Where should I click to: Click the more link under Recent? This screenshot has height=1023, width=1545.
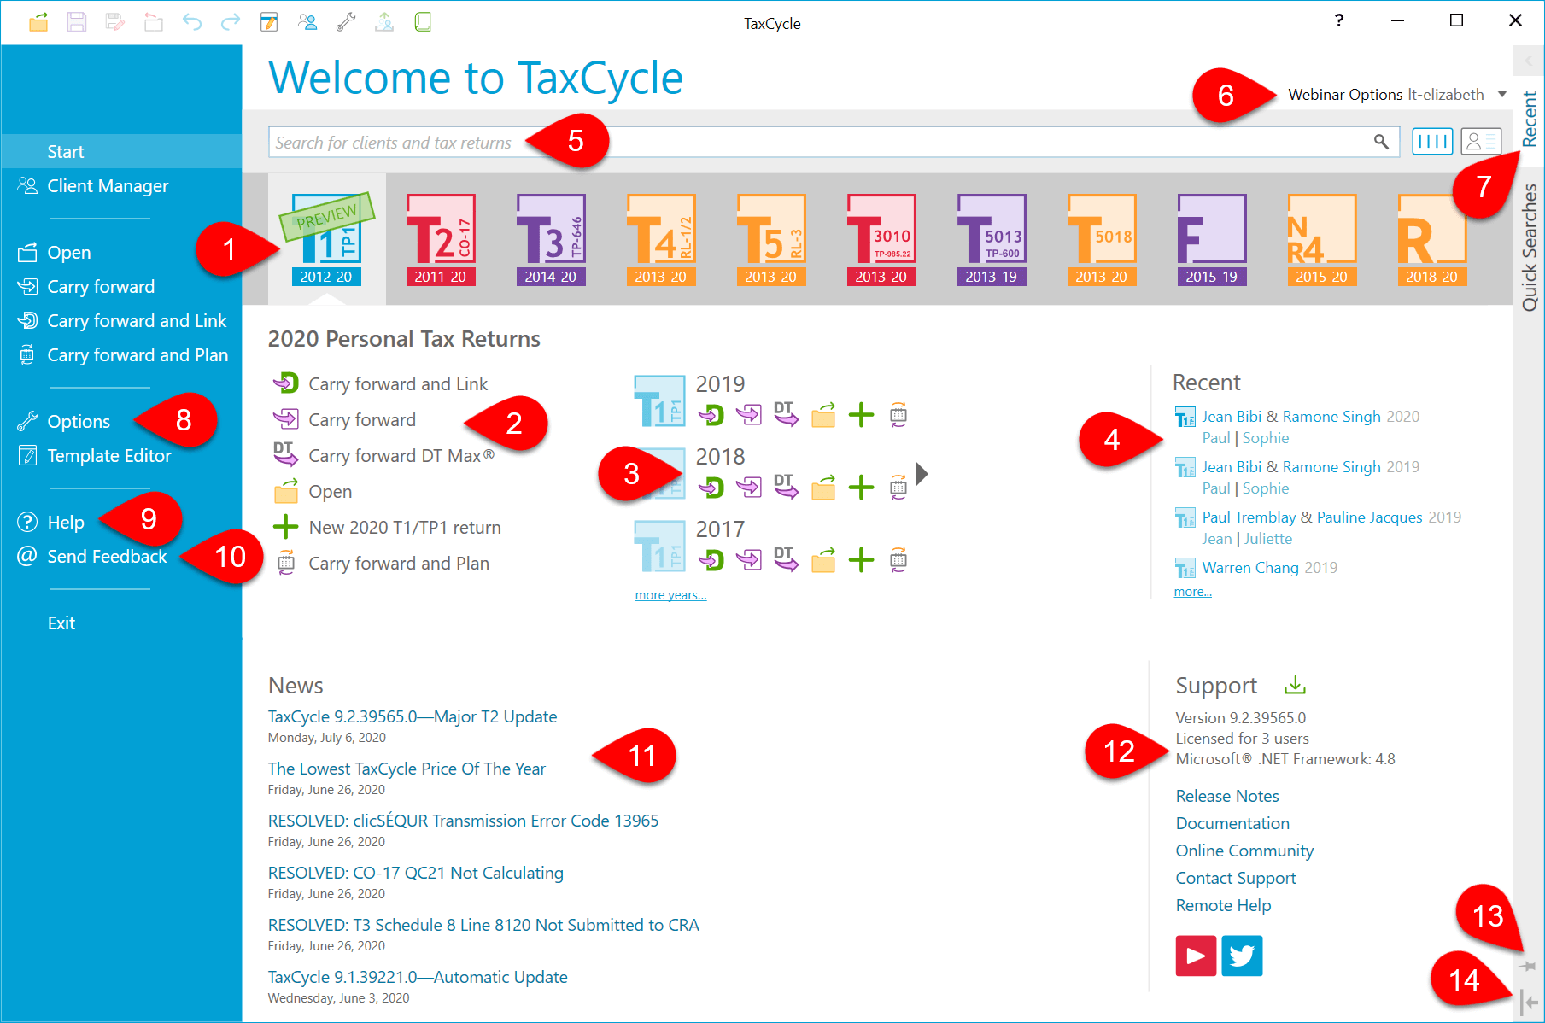click(x=1192, y=591)
